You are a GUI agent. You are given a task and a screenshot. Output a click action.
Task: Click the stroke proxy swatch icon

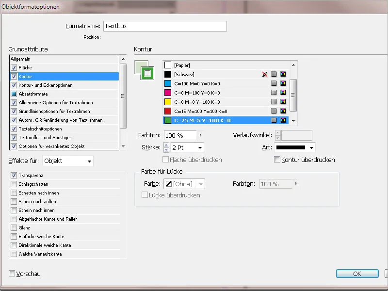[147, 73]
